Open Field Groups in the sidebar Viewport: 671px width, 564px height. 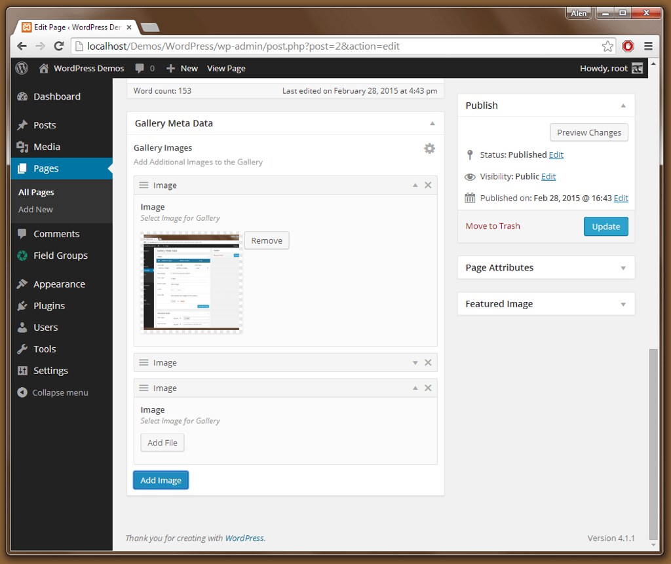[60, 255]
